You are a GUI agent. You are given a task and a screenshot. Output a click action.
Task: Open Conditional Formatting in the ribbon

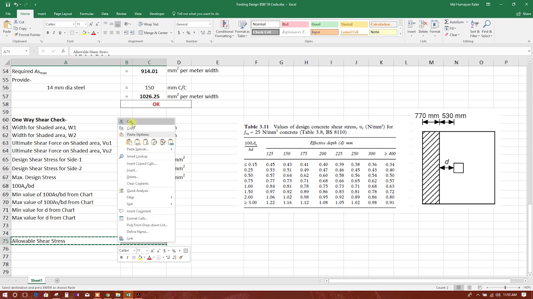(x=224, y=29)
